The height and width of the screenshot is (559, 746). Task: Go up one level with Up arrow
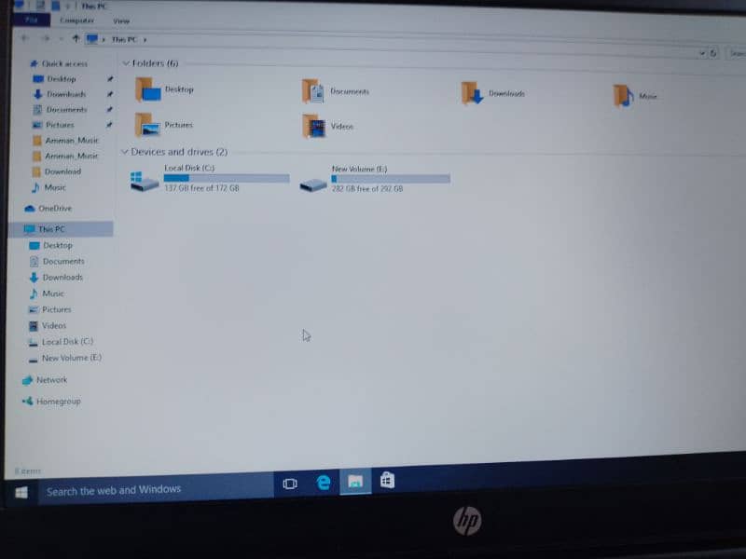76,38
